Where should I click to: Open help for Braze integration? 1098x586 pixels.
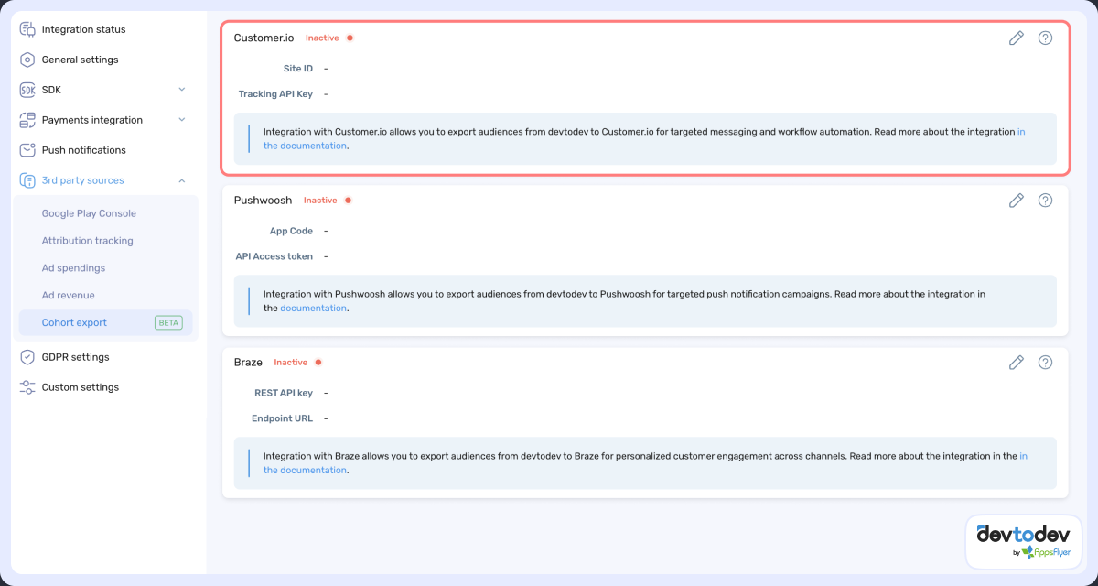pos(1045,363)
